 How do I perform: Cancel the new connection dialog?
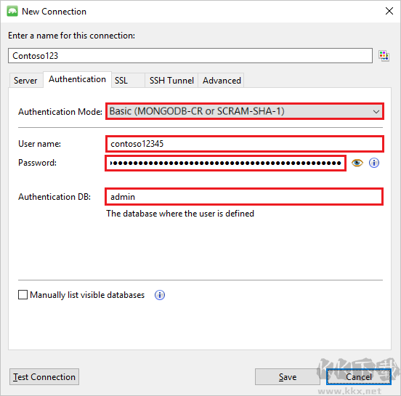click(359, 377)
